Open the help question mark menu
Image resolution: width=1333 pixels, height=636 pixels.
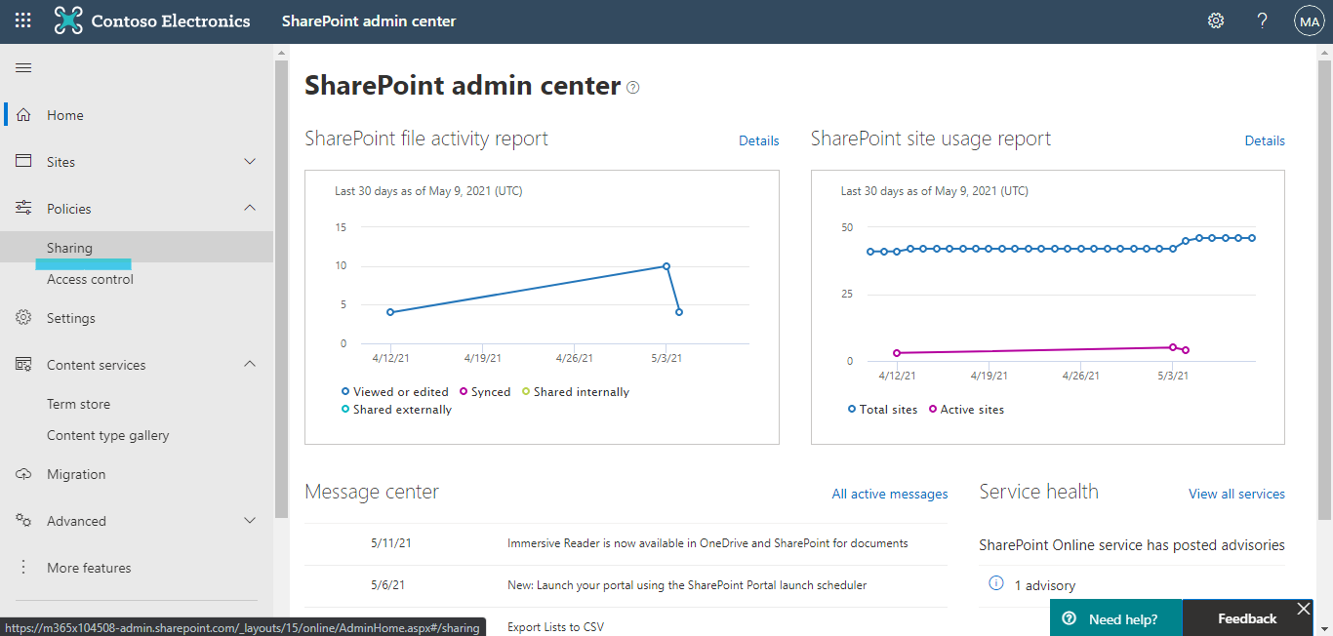[1262, 20]
